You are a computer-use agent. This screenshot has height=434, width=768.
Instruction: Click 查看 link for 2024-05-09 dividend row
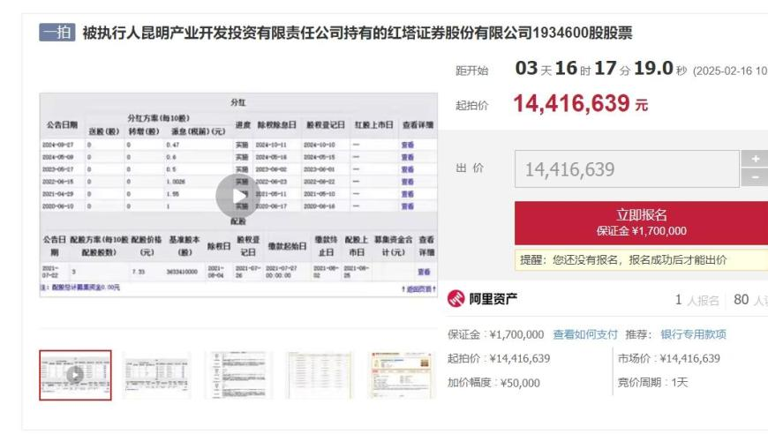[408, 157]
